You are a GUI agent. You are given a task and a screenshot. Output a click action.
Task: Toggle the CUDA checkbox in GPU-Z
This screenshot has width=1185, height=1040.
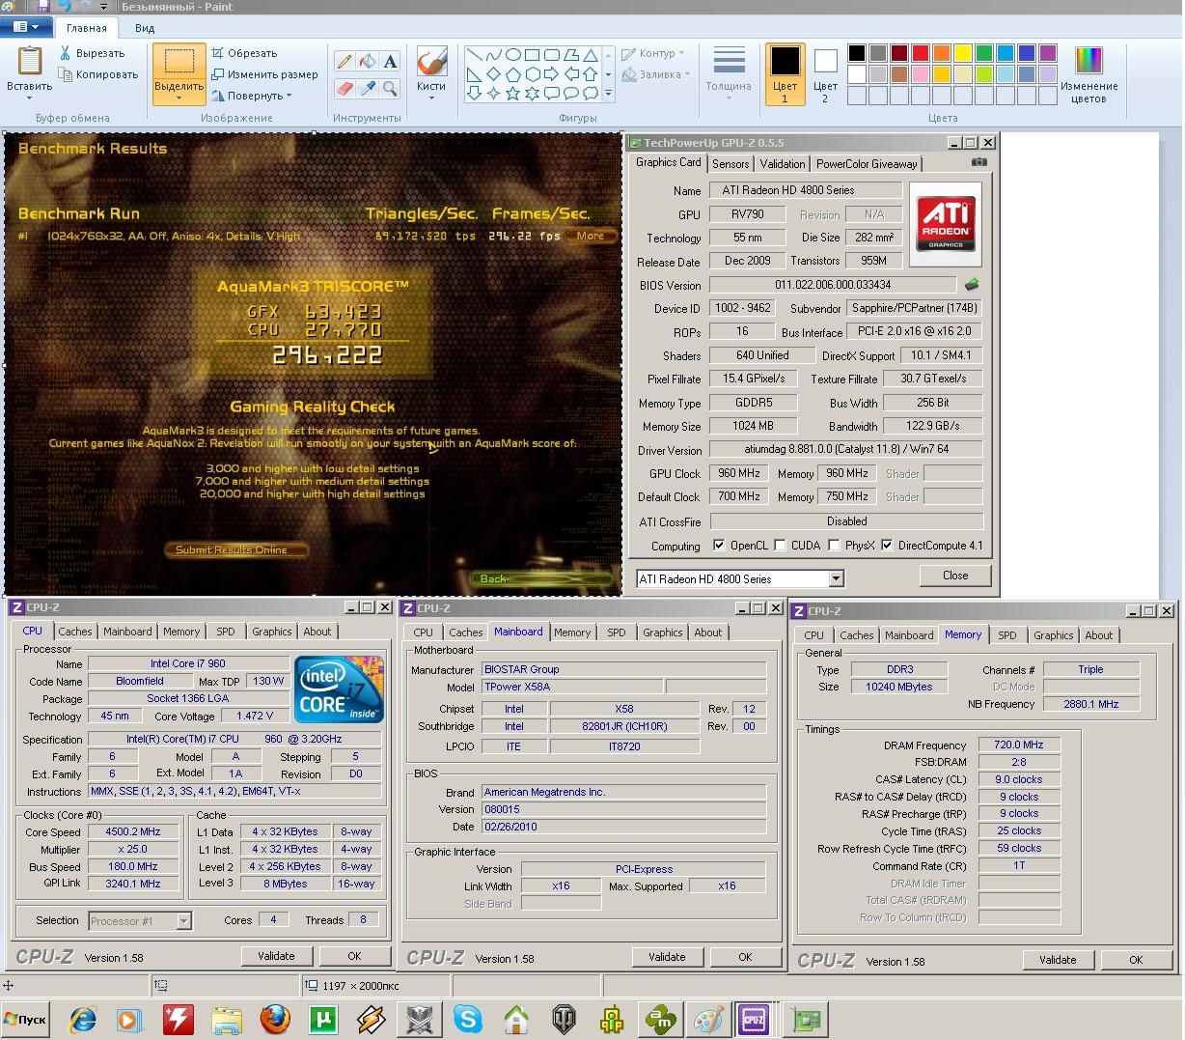(x=780, y=546)
